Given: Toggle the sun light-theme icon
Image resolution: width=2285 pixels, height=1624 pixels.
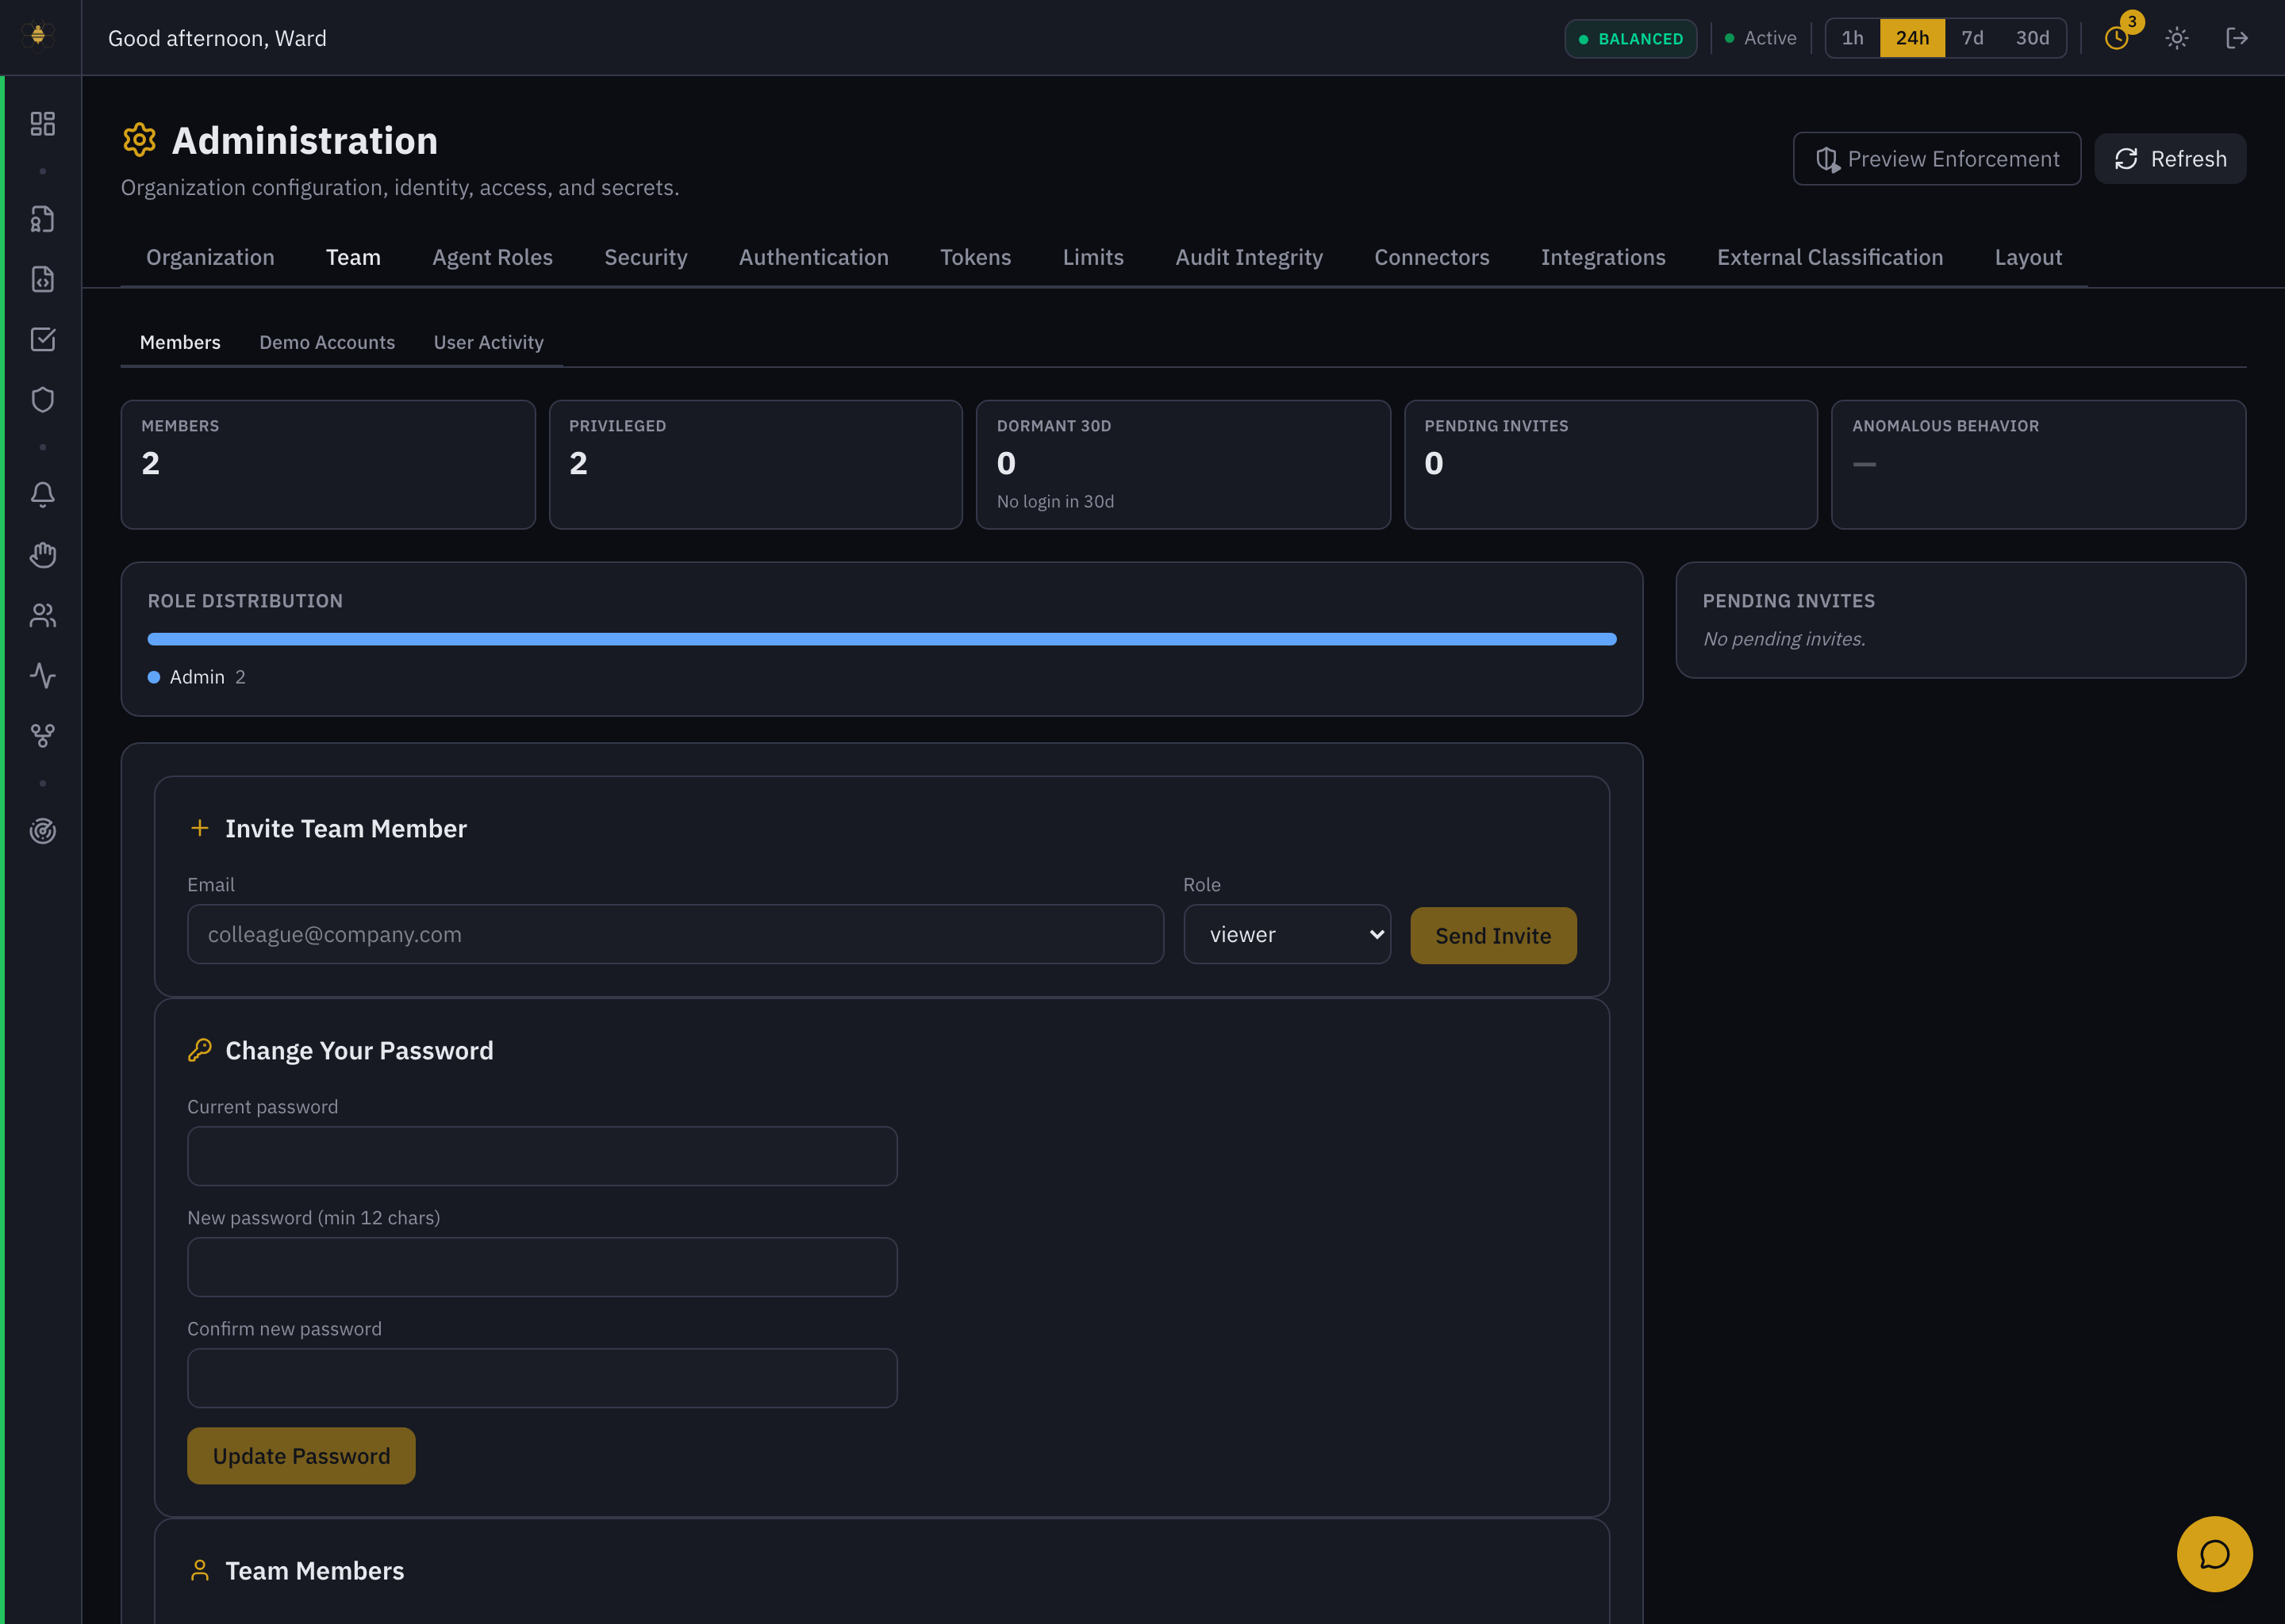Looking at the screenshot, I should pos(2177,38).
